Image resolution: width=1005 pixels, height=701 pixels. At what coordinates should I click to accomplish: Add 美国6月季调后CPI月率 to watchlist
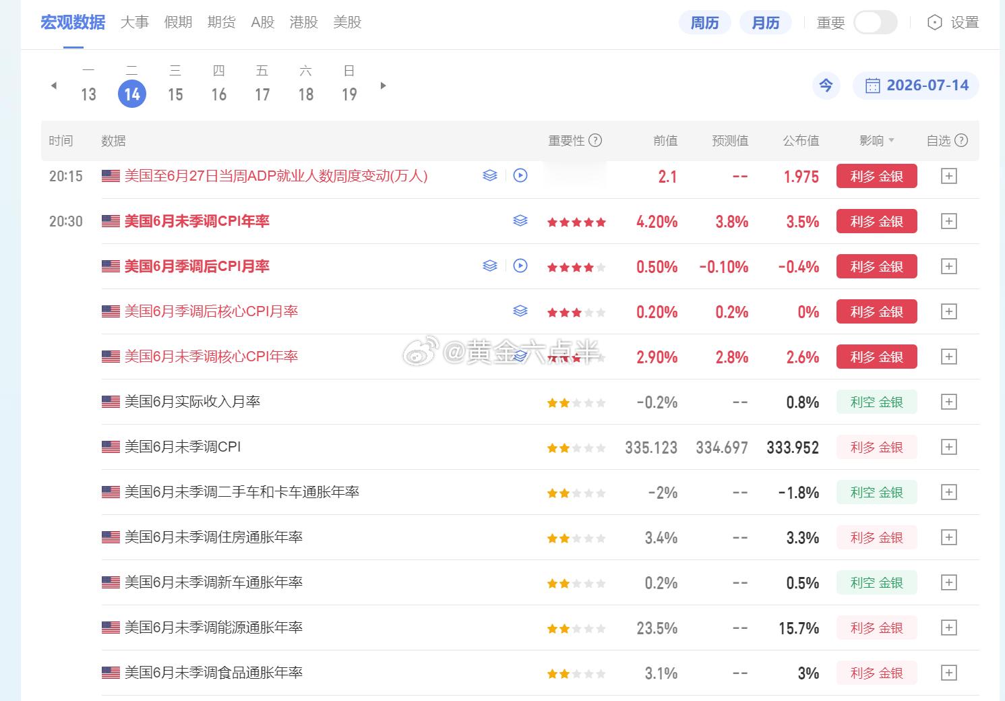click(x=948, y=266)
